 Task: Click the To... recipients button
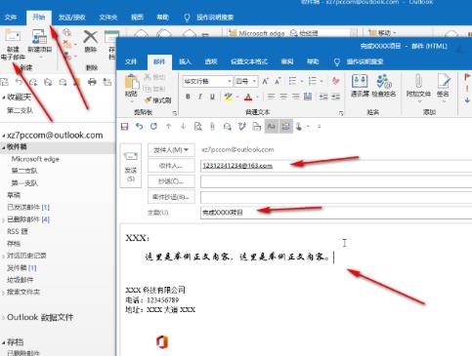[x=171, y=166]
